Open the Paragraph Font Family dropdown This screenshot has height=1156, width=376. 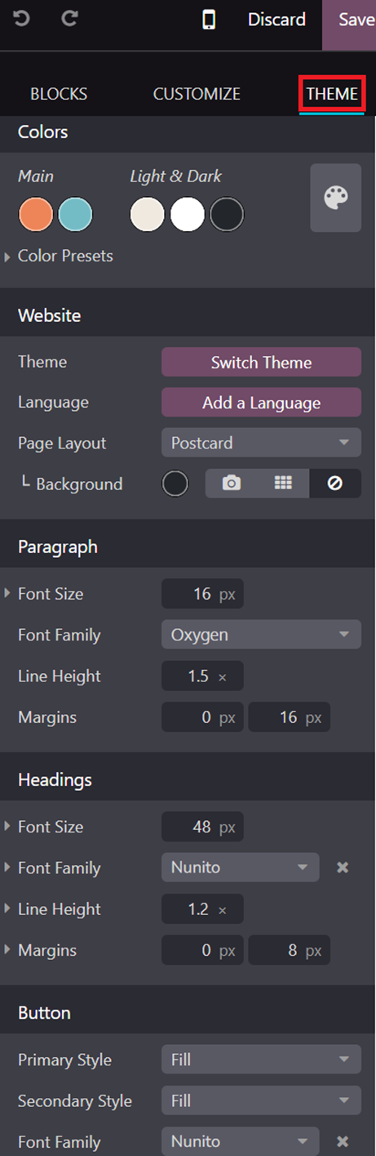pyautogui.click(x=261, y=635)
